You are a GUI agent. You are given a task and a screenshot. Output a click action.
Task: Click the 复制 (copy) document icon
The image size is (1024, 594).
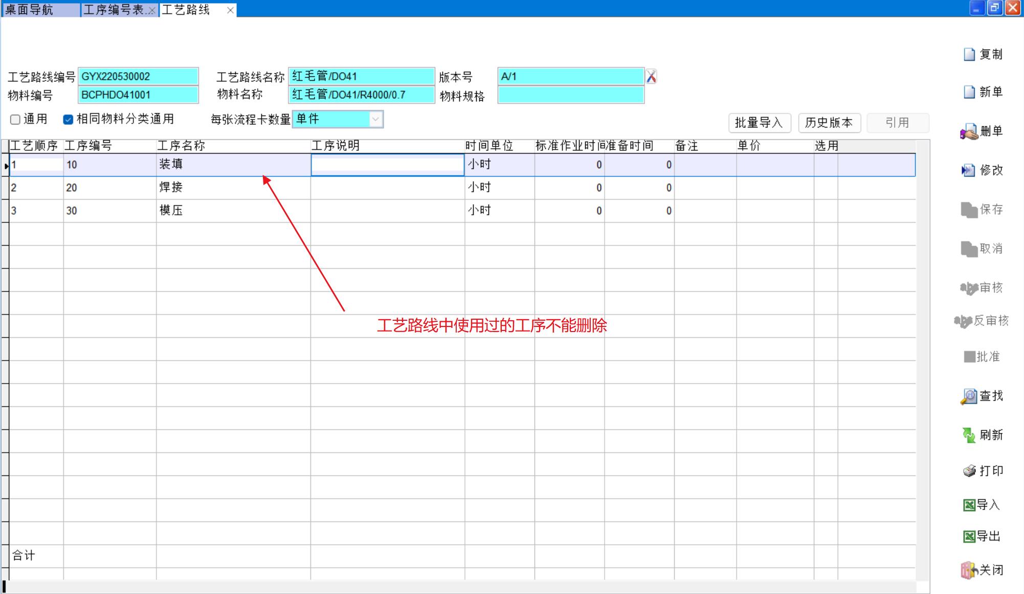click(x=969, y=54)
